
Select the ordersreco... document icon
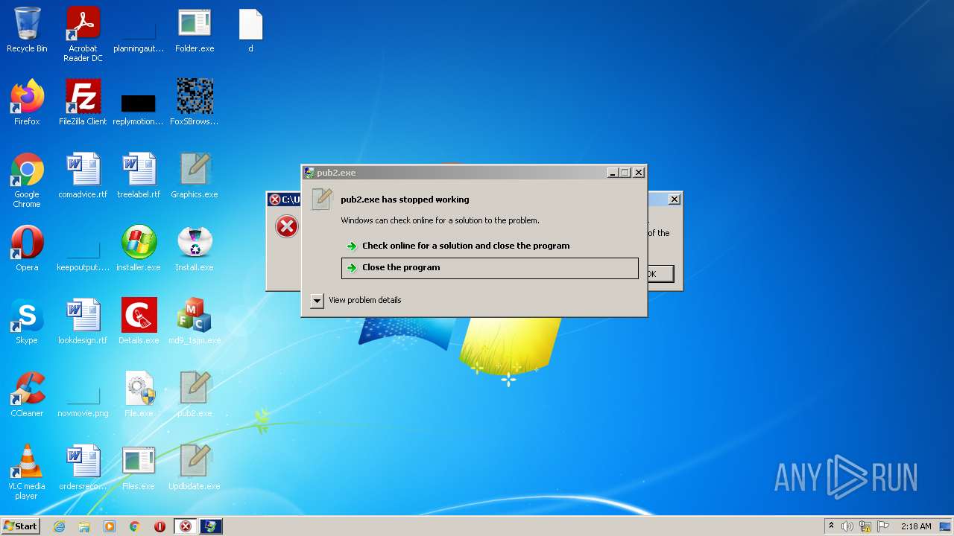(x=83, y=468)
